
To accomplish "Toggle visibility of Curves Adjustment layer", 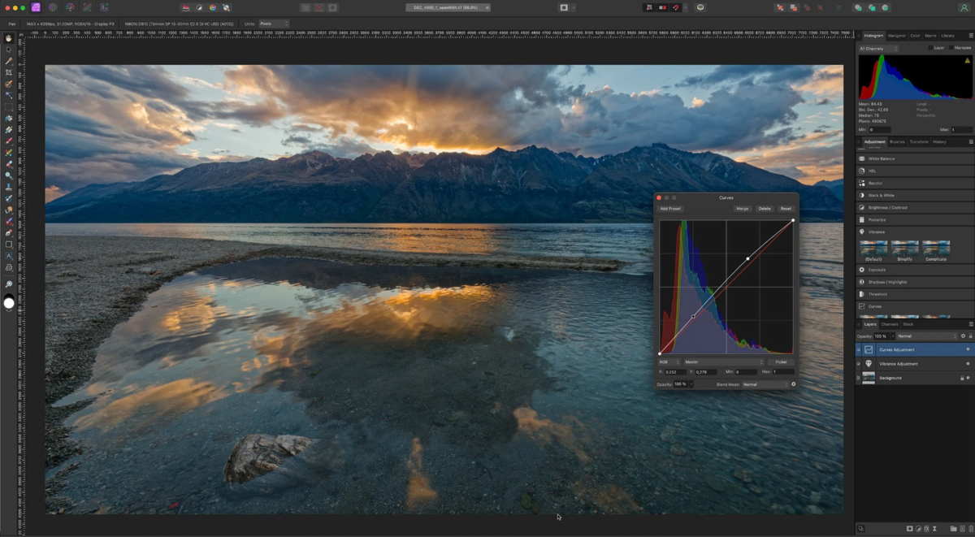I will tap(968, 349).
